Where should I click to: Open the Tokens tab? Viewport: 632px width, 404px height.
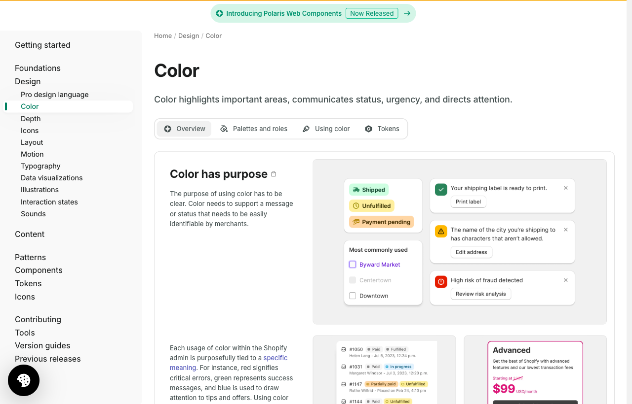[382, 129]
